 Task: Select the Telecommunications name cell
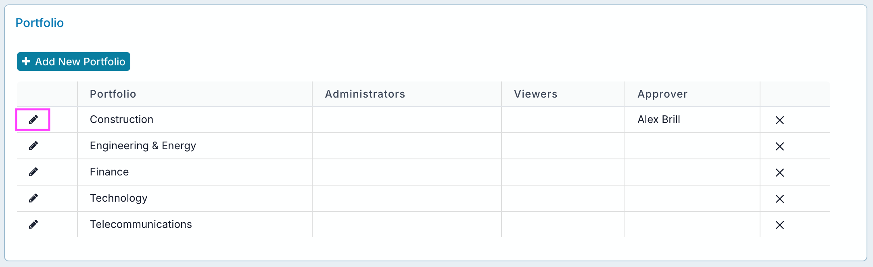[x=141, y=224]
